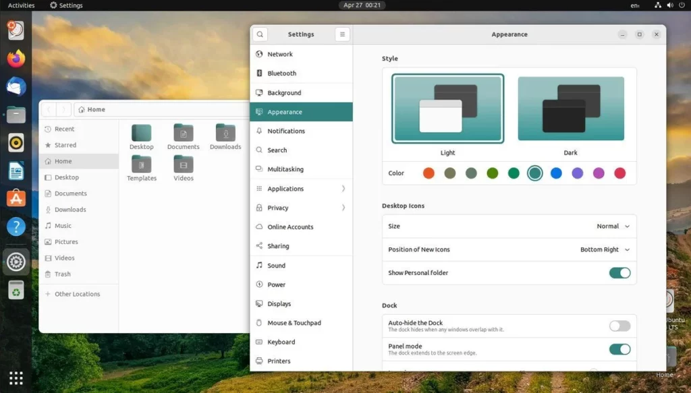Open Ubuntu Software from the dock
The height and width of the screenshot is (393, 691).
[16, 198]
